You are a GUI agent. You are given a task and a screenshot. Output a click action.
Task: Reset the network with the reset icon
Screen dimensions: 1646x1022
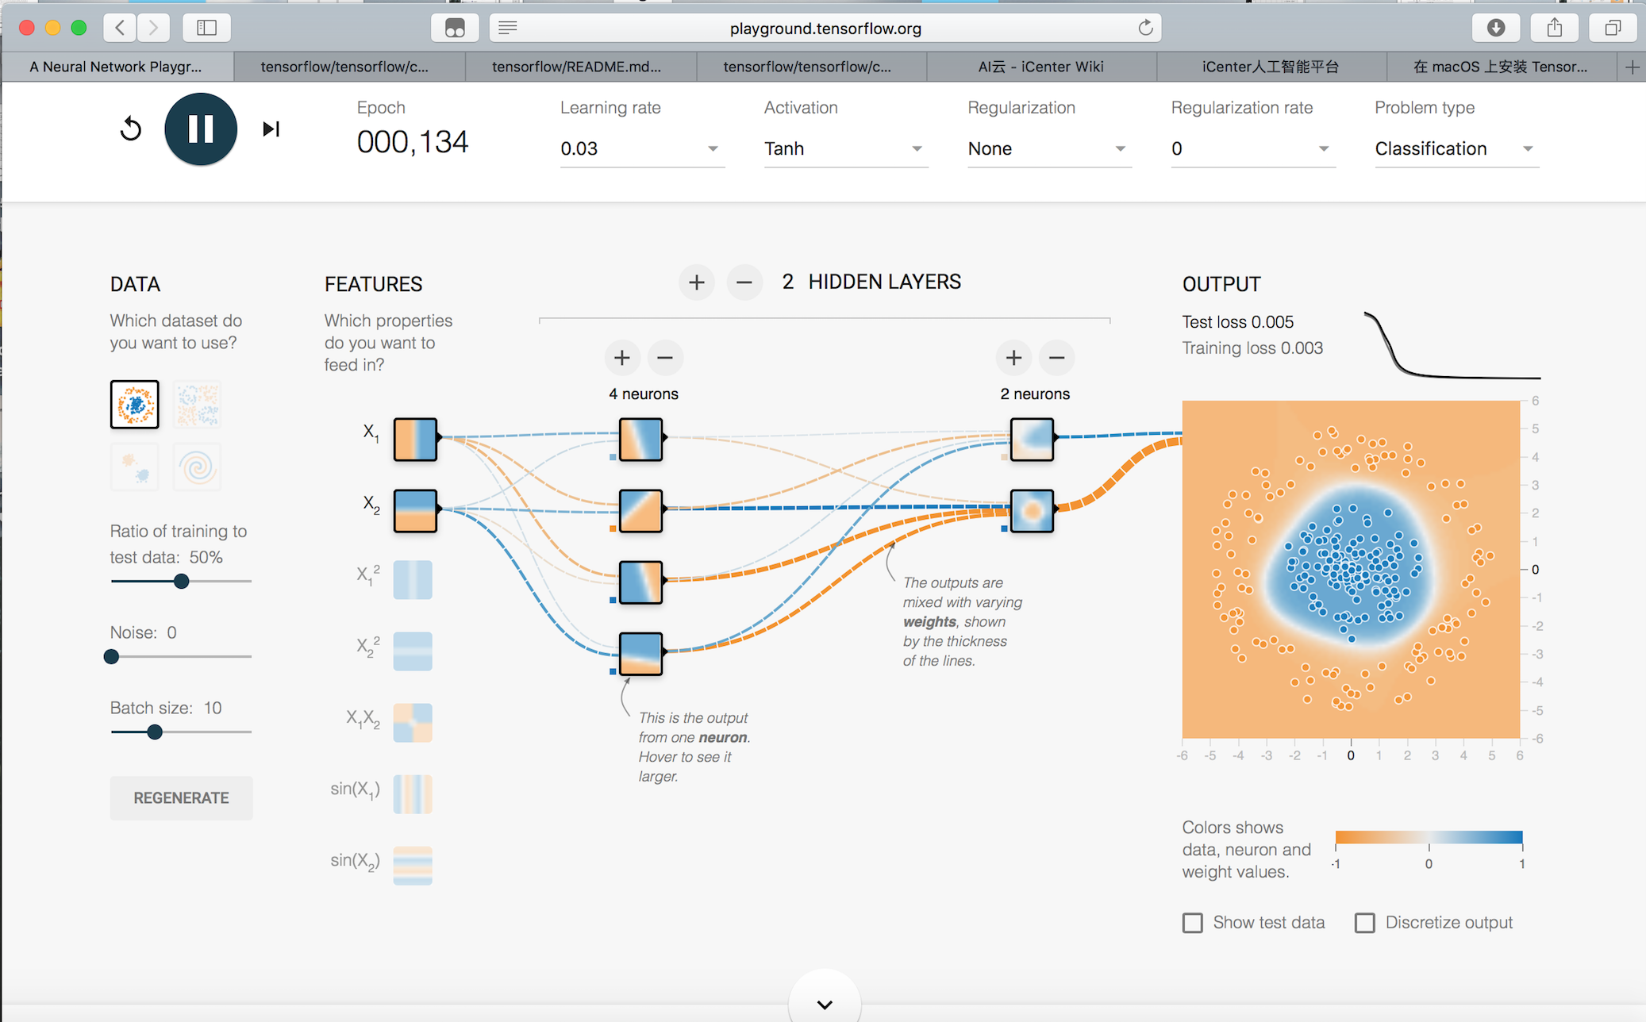(131, 129)
